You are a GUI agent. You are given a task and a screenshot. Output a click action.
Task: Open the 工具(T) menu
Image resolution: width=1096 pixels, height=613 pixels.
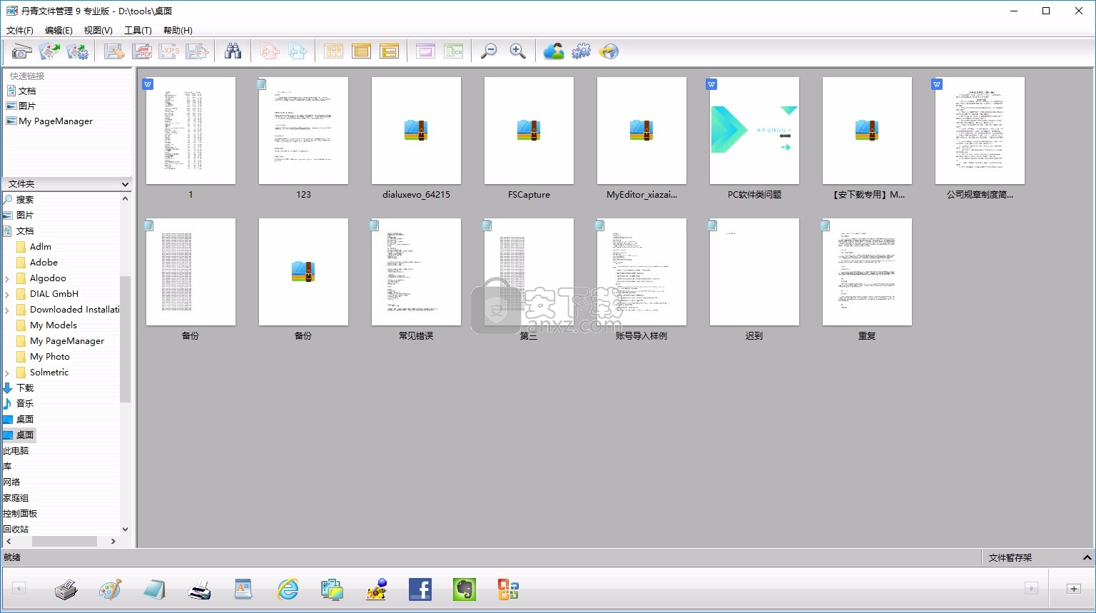138,30
